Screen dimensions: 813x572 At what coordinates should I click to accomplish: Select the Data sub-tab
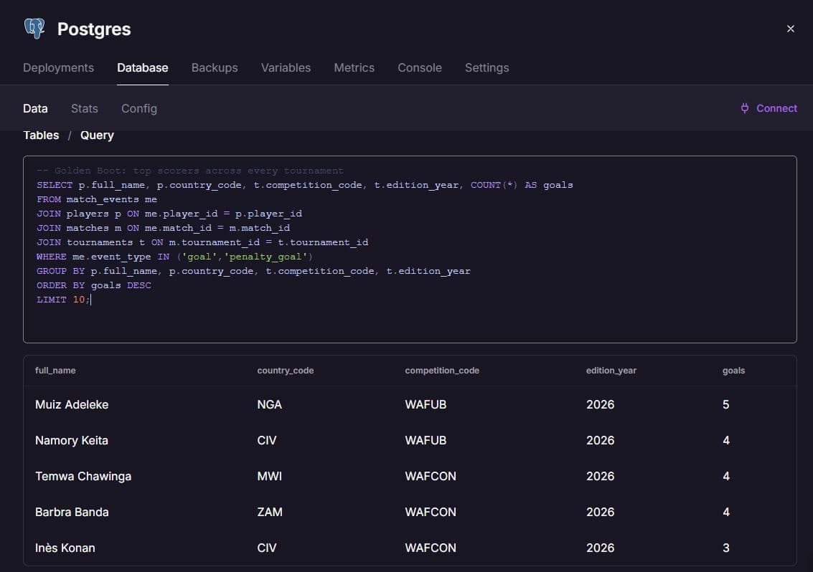pos(35,109)
